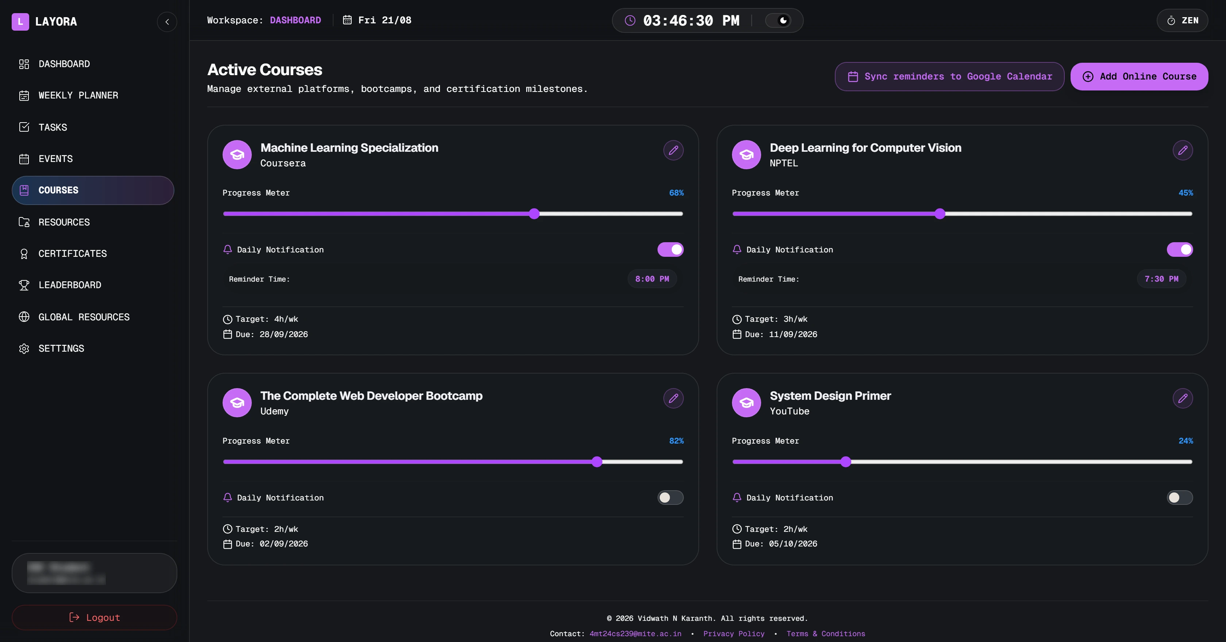Edit Deep Learning for Computer Vision course
This screenshot has width=1226, height=642.
[1183, 150]
